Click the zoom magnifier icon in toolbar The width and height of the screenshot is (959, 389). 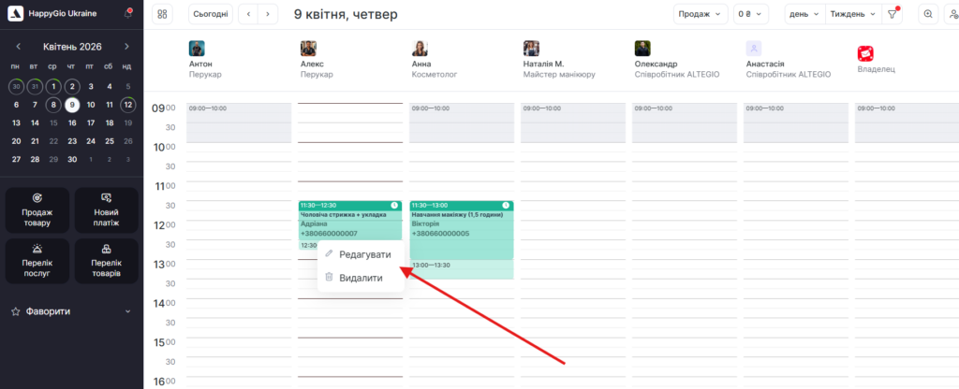[928, 14]
